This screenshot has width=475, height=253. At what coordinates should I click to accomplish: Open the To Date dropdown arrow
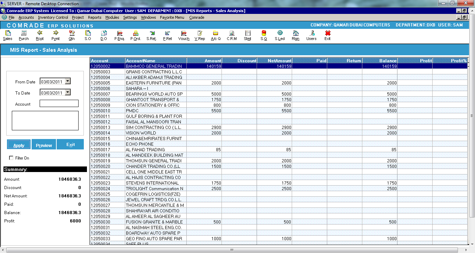(68, 92)
